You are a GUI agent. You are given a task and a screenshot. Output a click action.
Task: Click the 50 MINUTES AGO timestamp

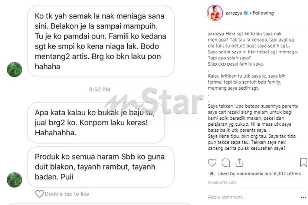(222, 183)
